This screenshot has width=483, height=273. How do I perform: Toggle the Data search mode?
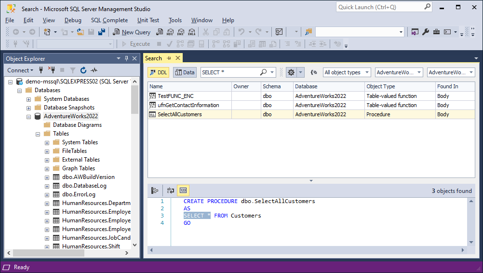pyautogui.click(x=185, y=72)
